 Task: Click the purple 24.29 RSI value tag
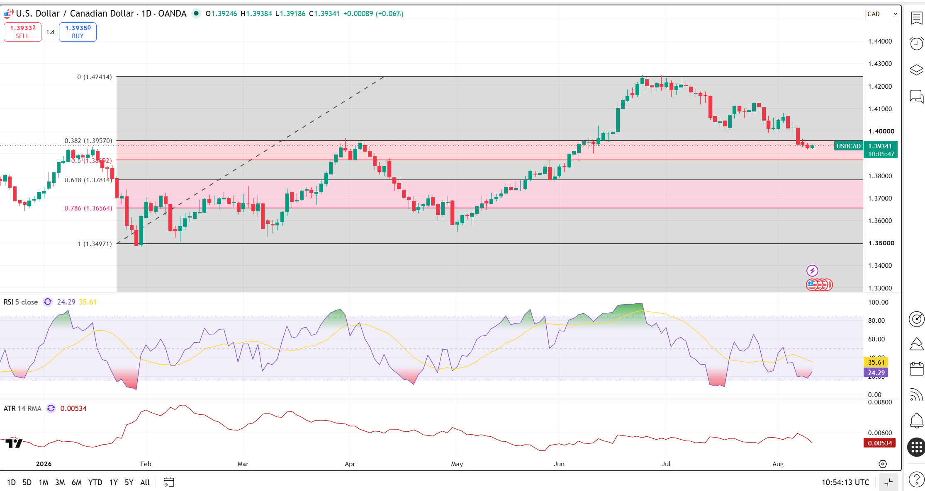(x=876, y=372)
